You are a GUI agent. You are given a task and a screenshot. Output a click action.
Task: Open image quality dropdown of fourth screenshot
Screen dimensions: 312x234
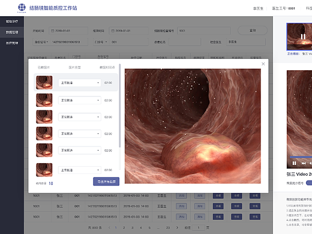click(80, 134)
